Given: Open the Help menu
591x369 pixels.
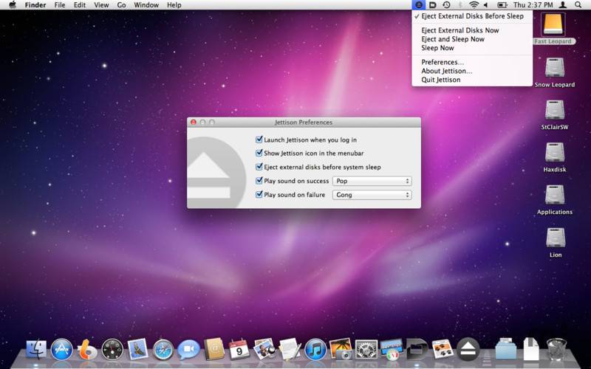Looking at the screenshot, I should pos(174,5).
